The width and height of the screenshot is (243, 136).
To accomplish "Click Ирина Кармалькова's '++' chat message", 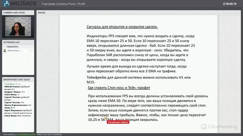I will (x=18, y=105).
